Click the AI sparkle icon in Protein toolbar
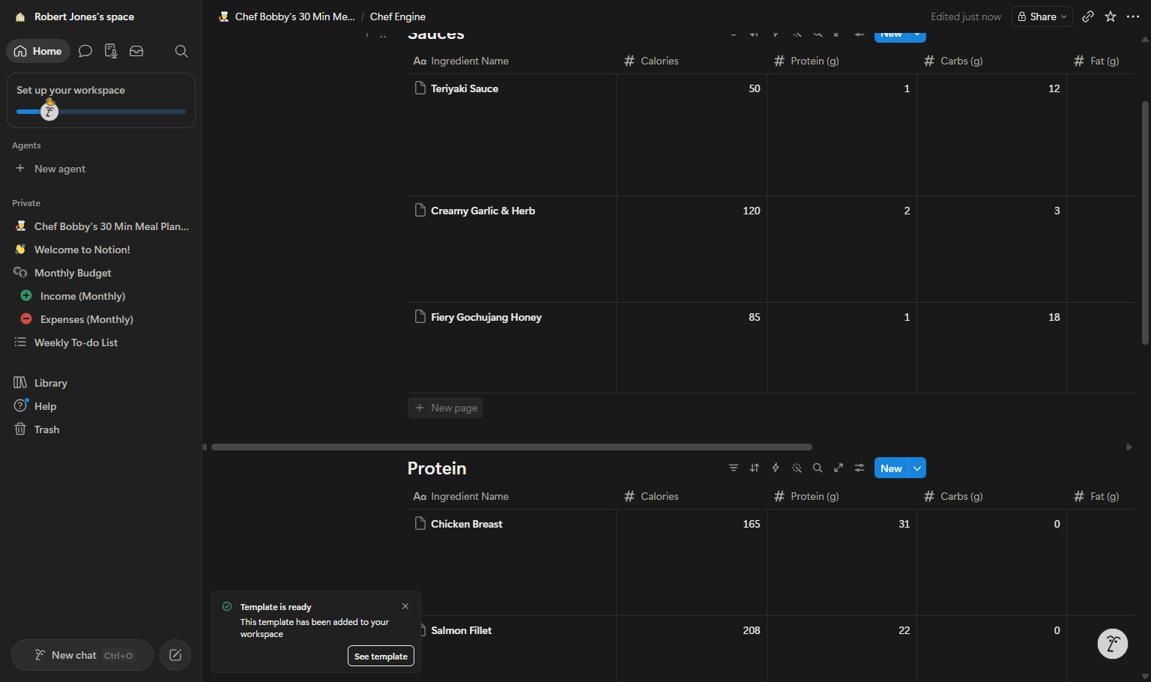 coord(797,468)
